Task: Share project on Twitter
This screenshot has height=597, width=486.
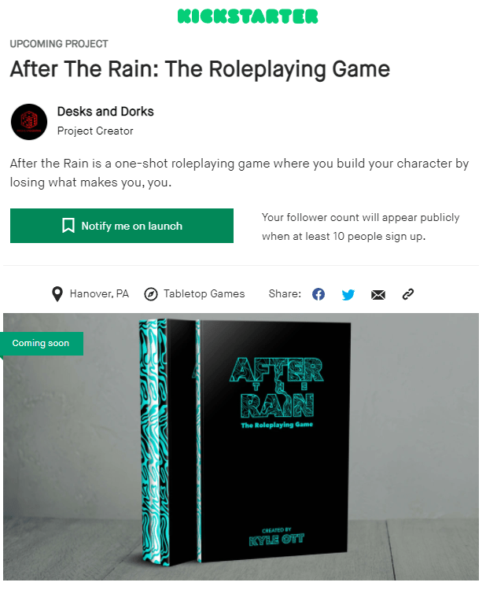Action: (x=348, y=295)
